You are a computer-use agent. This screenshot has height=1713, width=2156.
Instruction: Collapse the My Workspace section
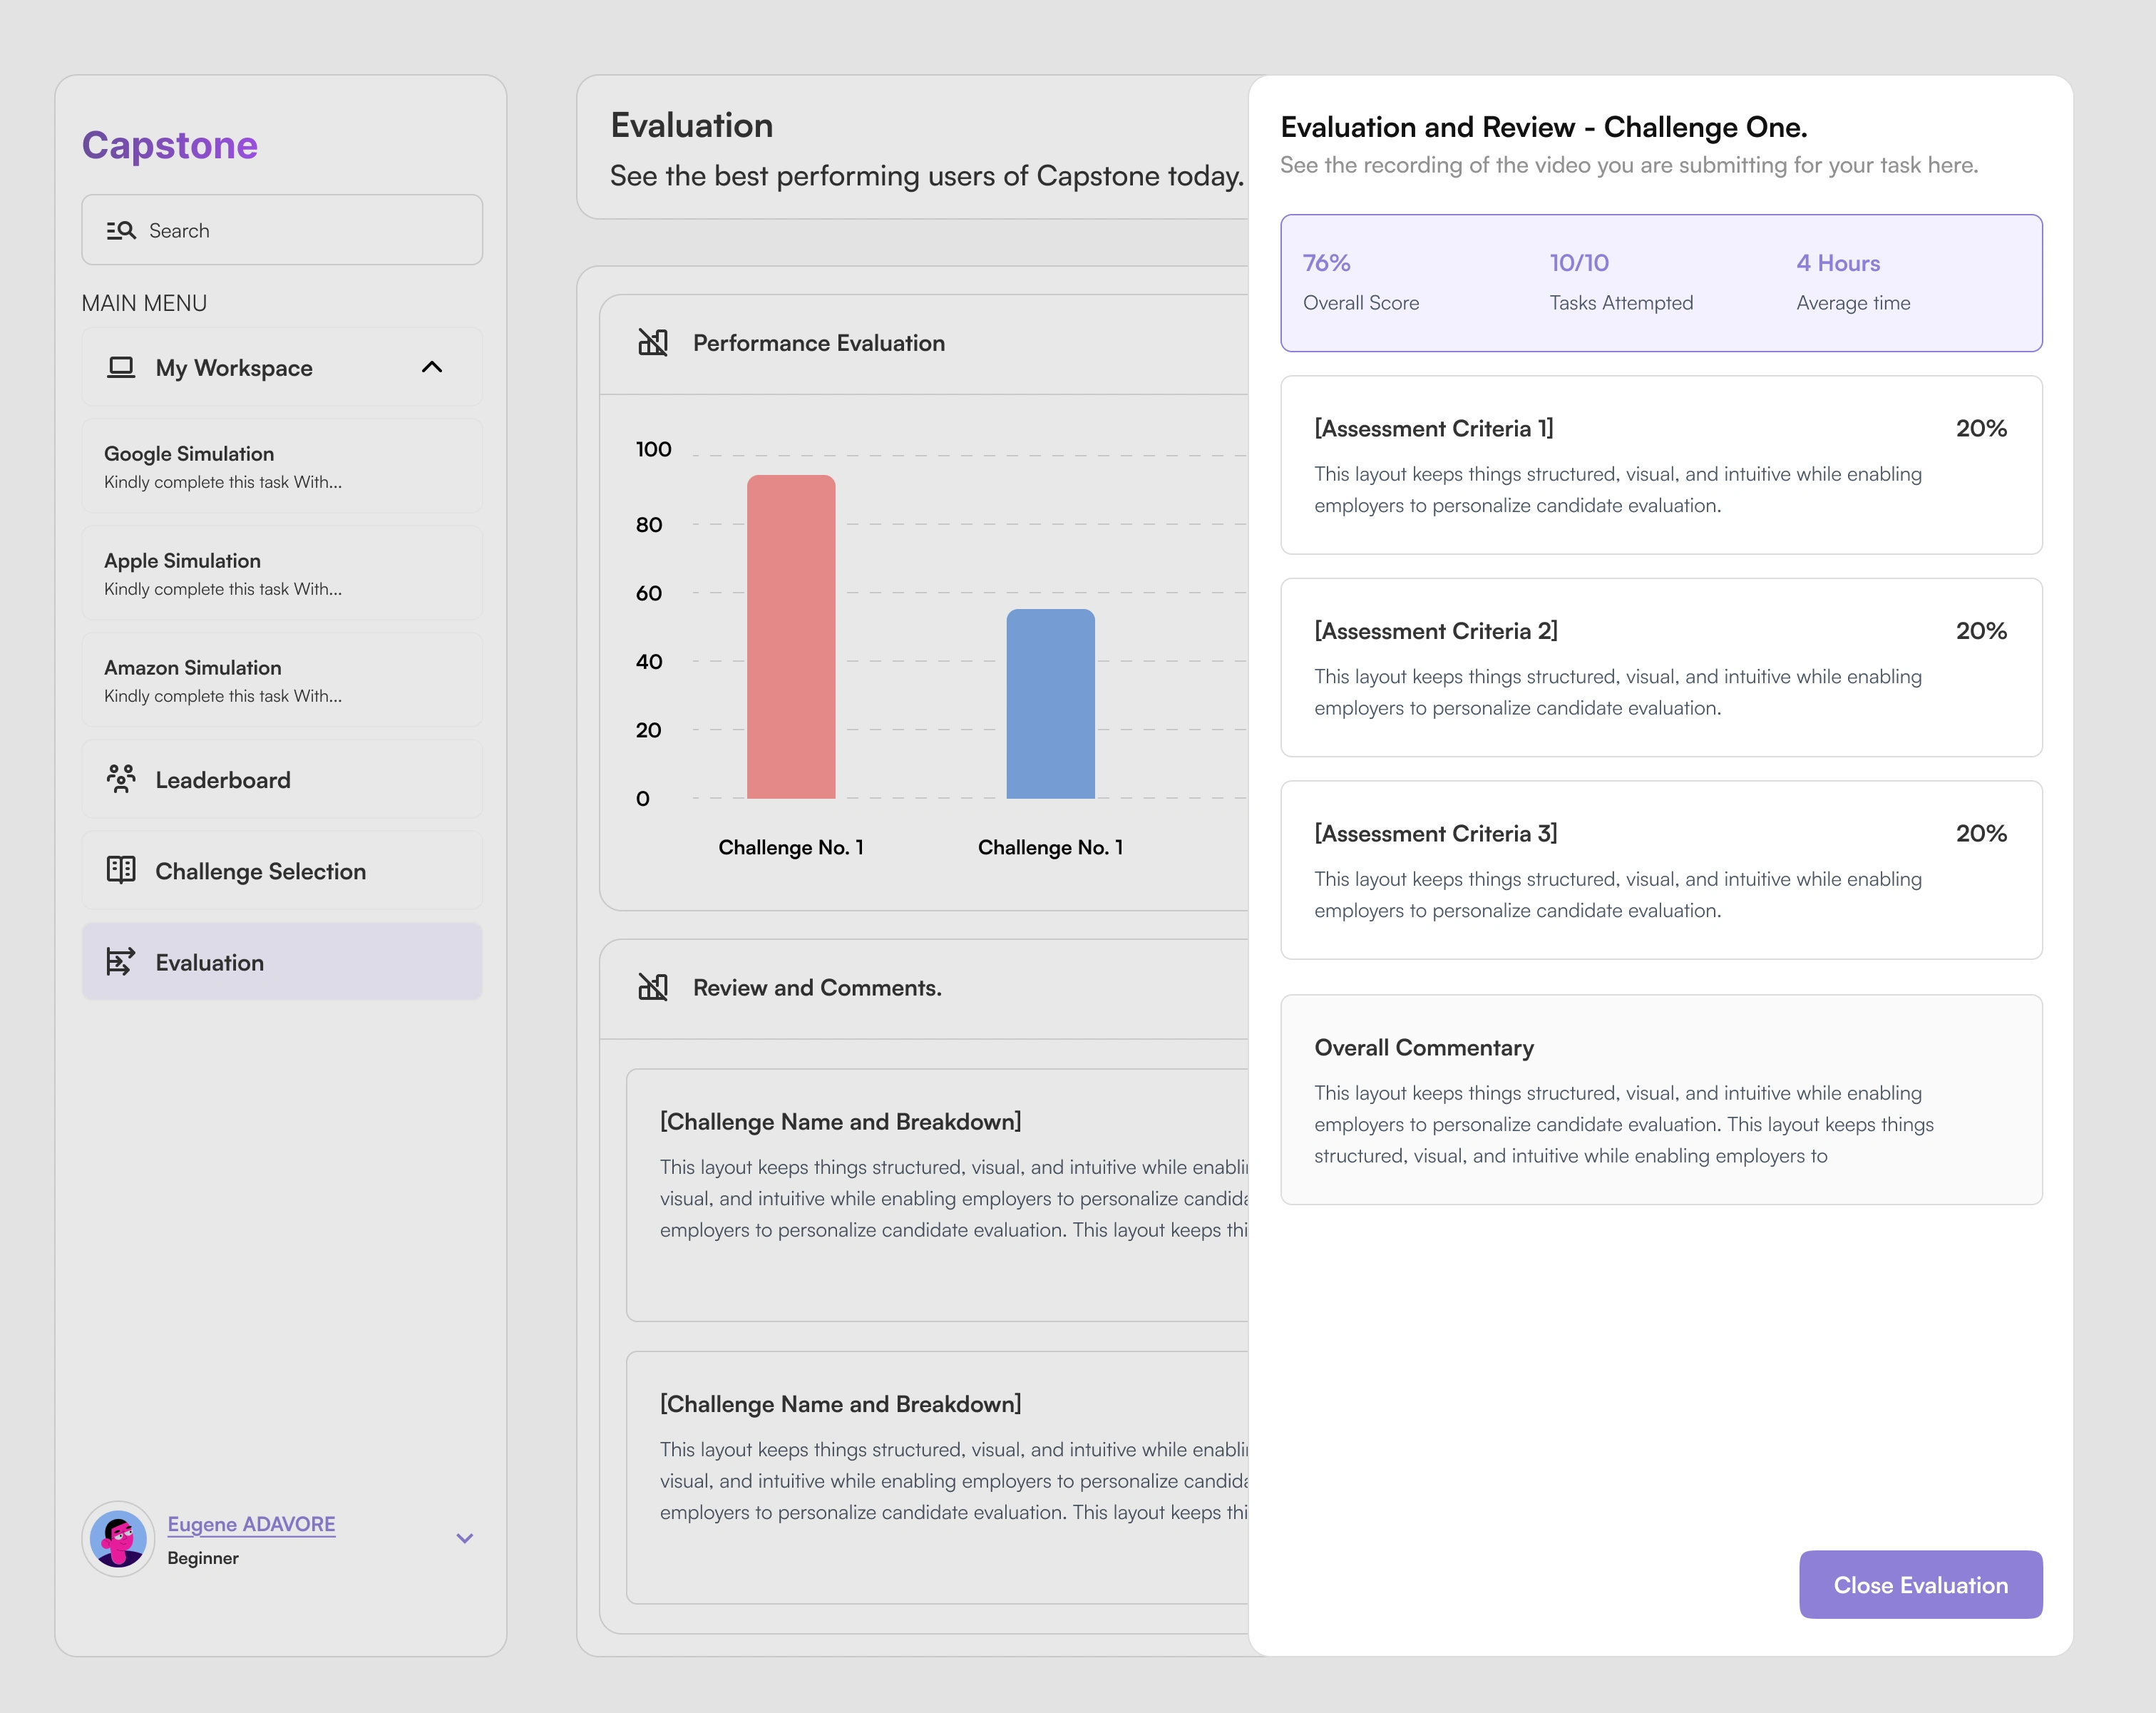[x=433, y=367]
